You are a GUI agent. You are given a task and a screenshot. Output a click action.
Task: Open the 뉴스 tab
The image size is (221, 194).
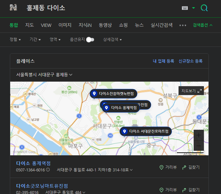pyautogui.click(x=139, y=25)
